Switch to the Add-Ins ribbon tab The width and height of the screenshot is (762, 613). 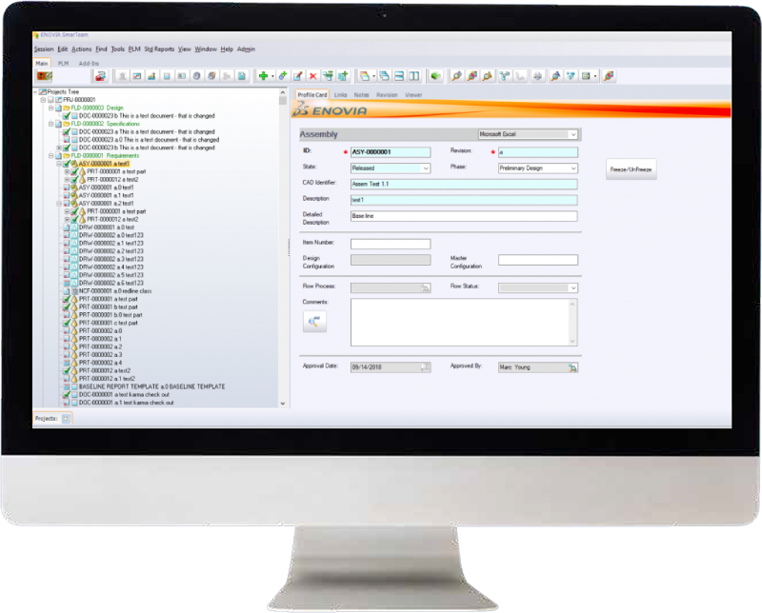click(x=89, y=63)
